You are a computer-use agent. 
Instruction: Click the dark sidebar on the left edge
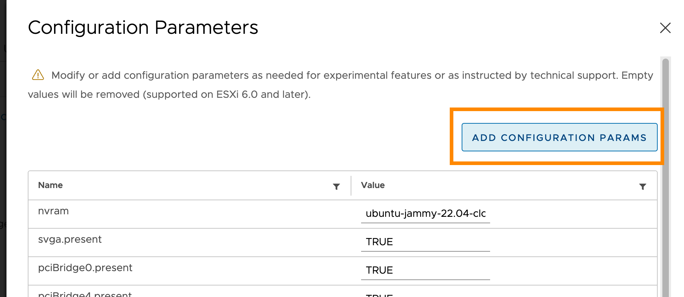tap(3, 144)
